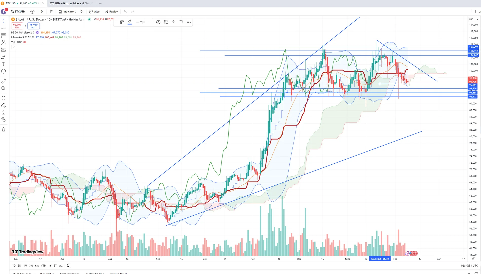The width and height of the screenshot is (481, 274).
Task: Switch to BTC USD Bitcoin Price tab
Action: (71, 3)
